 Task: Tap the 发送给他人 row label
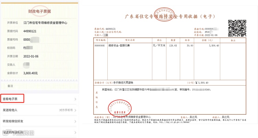click(10, 110)
